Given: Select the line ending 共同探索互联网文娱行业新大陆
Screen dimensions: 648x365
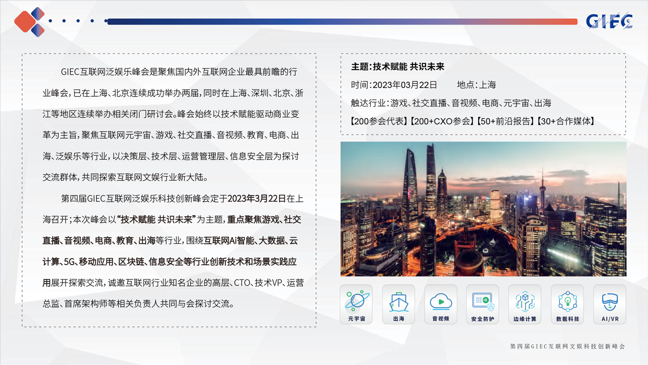Looking at the screenshot, I should coord(125,178).
